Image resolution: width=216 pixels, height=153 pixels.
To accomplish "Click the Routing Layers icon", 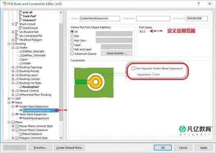I will (17, 75).
